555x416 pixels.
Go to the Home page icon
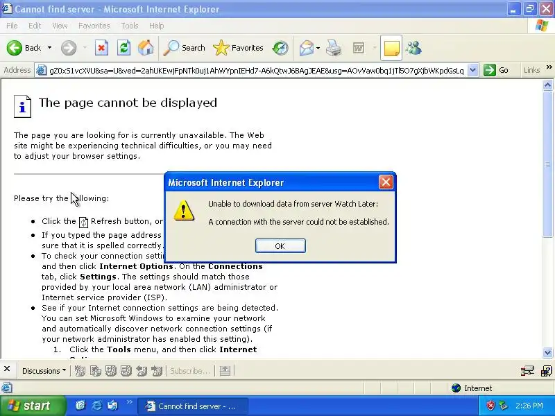(146, 48)
